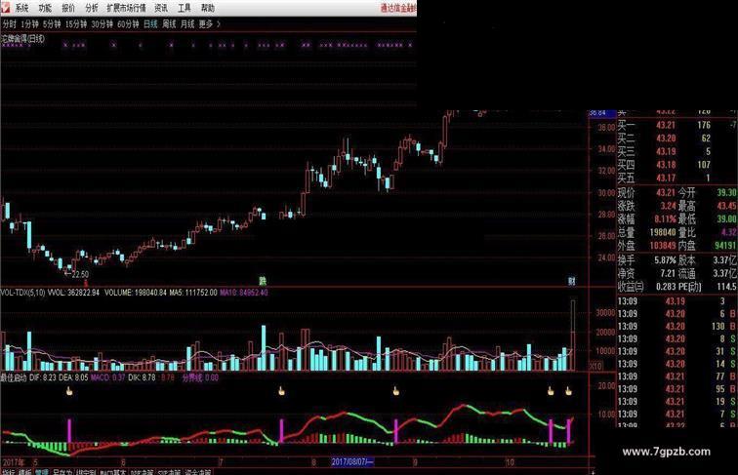738x475 pixels.
Task: Click the 最佳启动 indicator name
Action: click(x=14, y=377)
